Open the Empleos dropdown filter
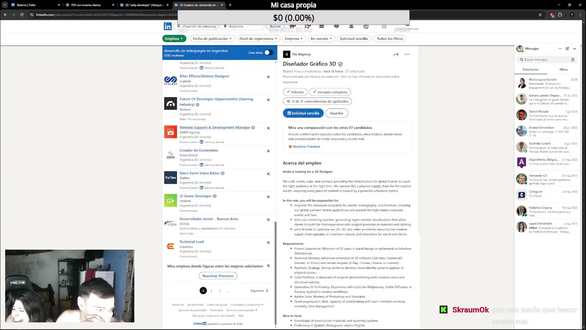 (x=174, y=38)
